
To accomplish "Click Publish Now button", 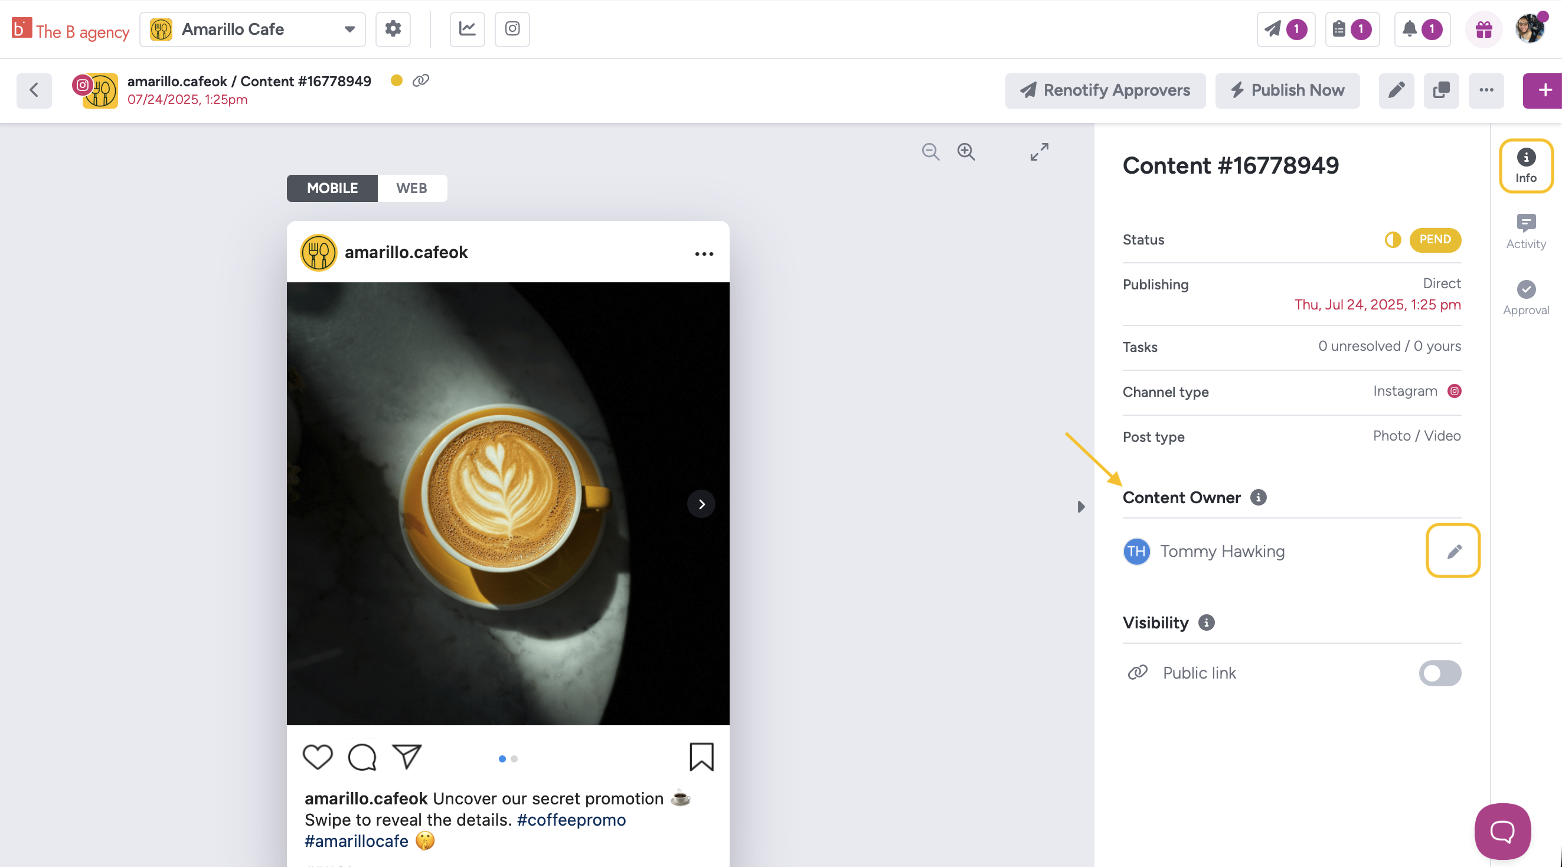I will (x=1287, y=90).
